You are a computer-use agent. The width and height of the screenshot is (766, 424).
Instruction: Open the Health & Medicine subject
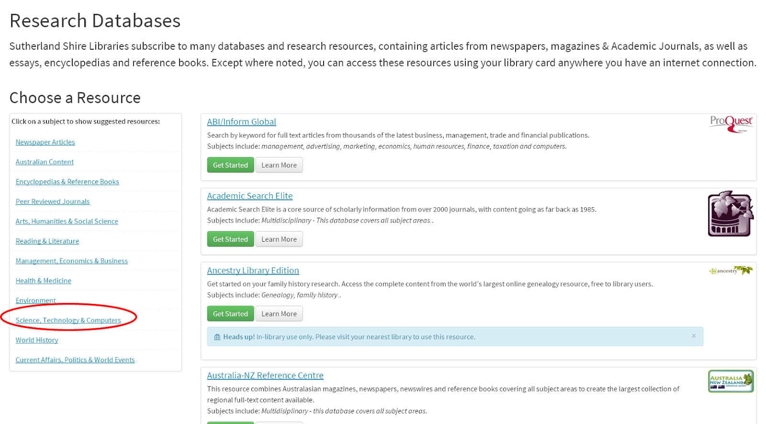(x=44, y=280)
